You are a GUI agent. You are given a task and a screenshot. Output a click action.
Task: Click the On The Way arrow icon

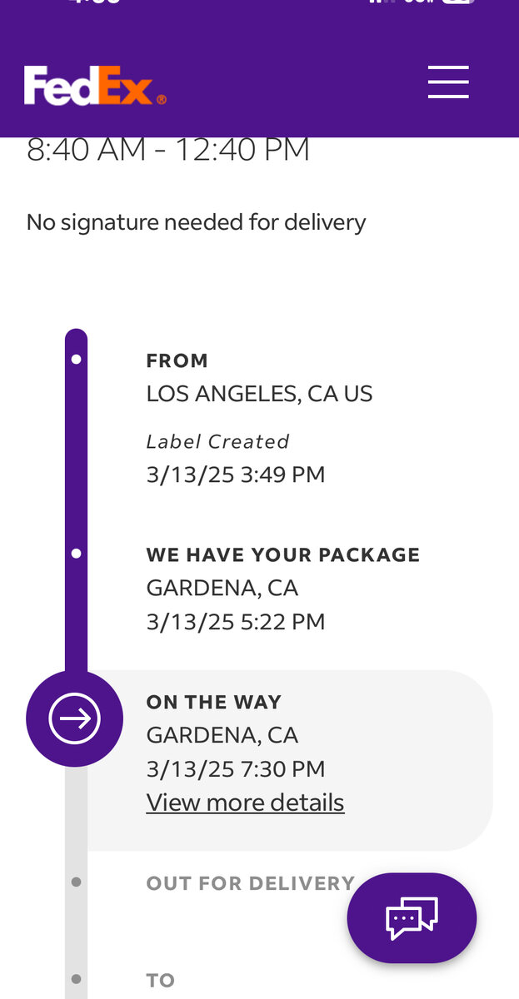coord(75,718)
